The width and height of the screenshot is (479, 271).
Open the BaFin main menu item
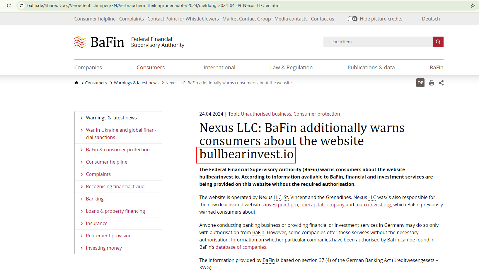click(437, 67)
